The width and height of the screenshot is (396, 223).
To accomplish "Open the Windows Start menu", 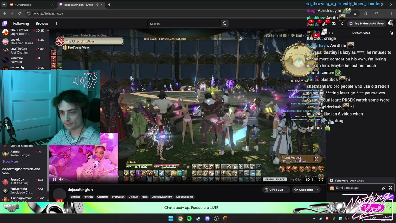I will (x=171, y=219).
